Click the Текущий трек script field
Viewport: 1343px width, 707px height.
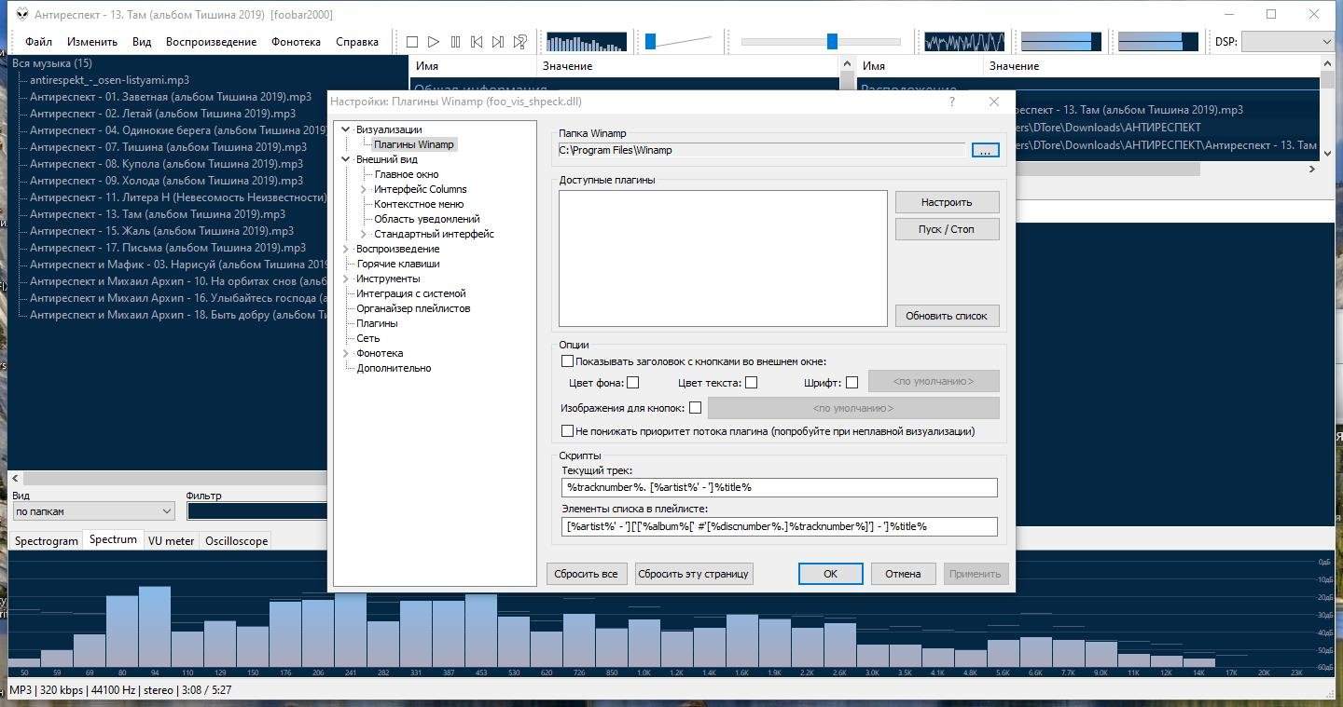[x=779, y=487]
